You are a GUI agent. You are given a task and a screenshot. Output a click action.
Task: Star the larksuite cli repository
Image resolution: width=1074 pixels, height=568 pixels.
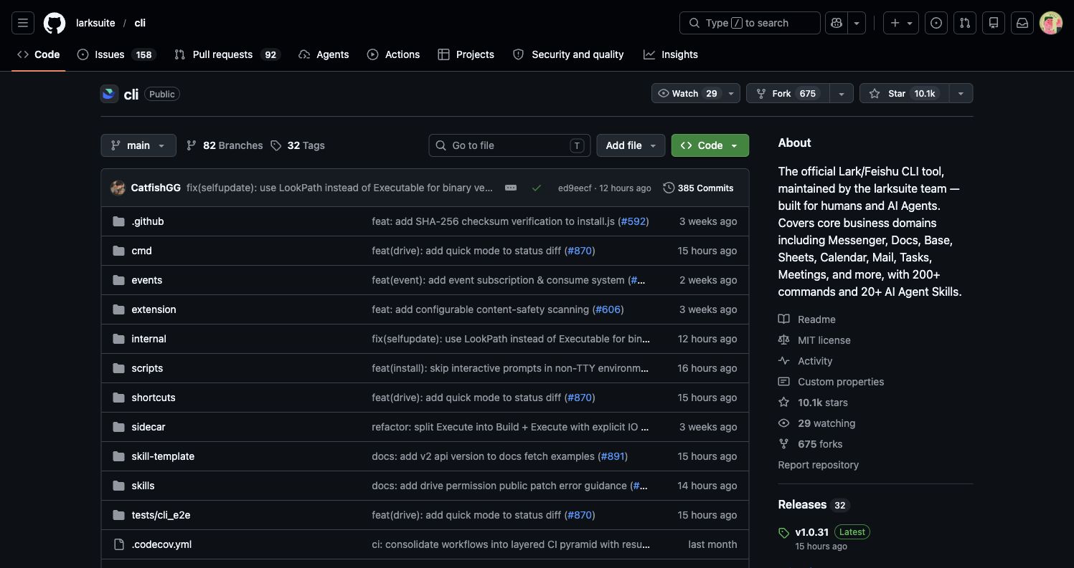904,94
